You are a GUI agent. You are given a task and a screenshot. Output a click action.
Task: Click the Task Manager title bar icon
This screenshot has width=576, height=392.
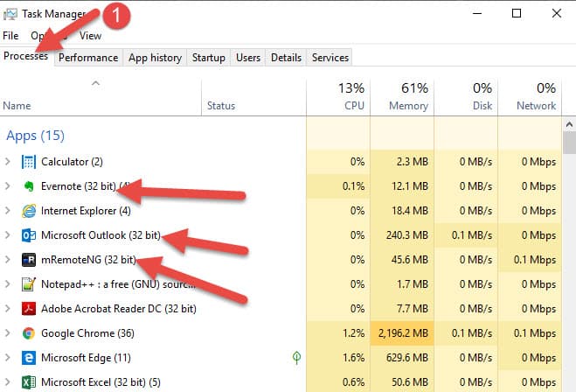10,14
